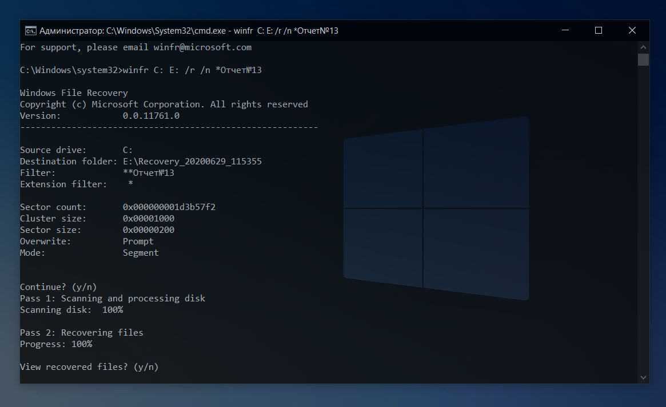
Task: Click the scrollbar down arrow
Action: (643, 377)
